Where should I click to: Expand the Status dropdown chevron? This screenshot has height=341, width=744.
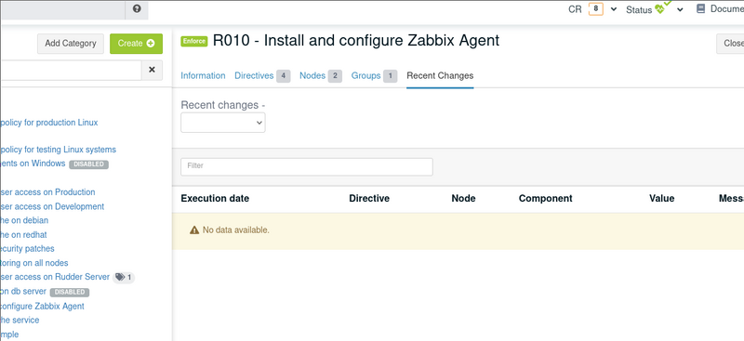tap(680, 9)
